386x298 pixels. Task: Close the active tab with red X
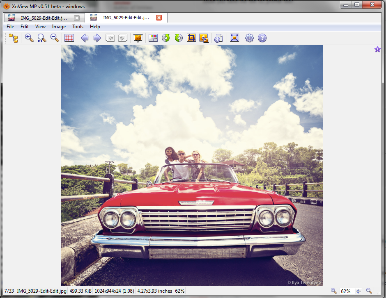pos(159,18)
